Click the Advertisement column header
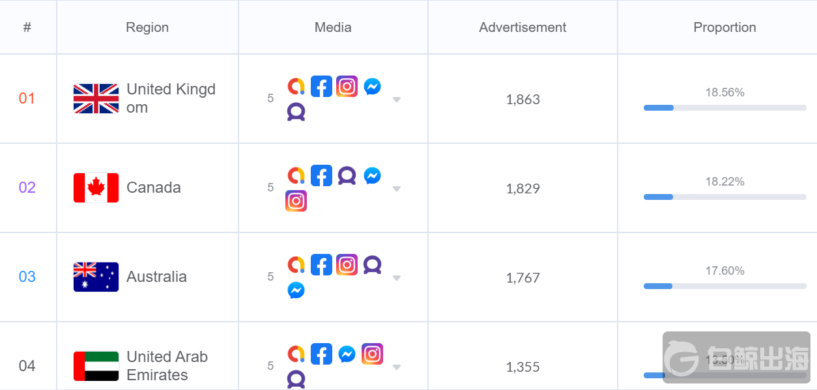Image resolution: width=817 pixels, height=390 pixels. (x=523, y=27)
